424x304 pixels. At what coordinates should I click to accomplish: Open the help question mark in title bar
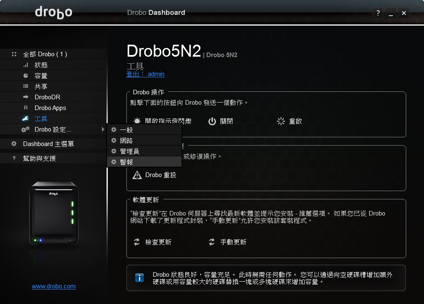378,13
